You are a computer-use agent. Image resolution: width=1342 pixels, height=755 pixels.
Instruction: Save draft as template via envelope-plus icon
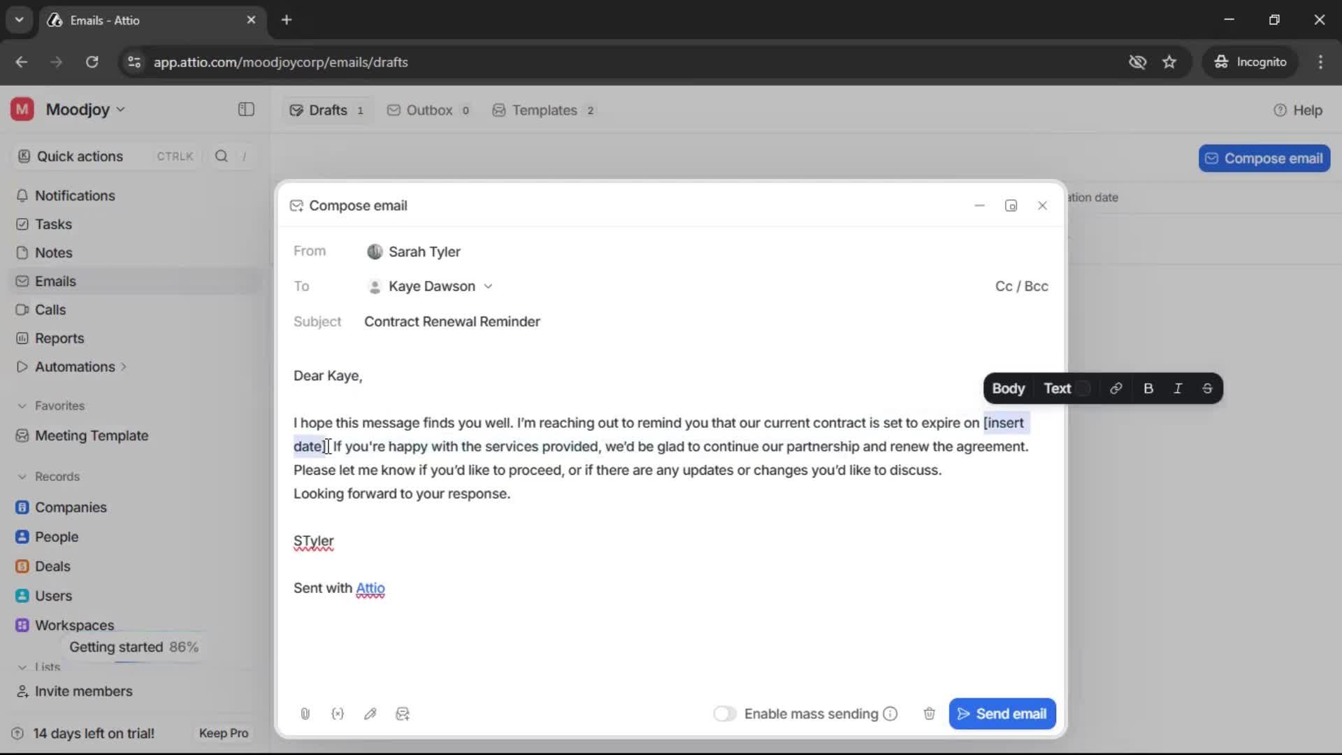point(403,714)
